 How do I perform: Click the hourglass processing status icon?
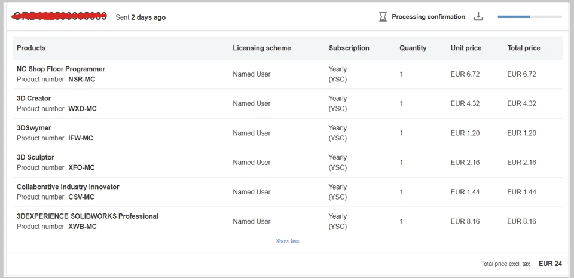[383, 17]
